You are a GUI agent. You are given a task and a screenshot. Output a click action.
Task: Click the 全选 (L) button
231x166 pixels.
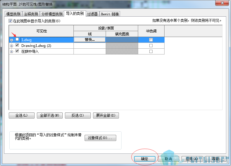[21, 115]
